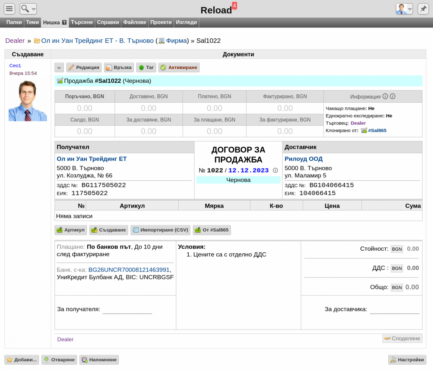Screen dimensions: 433x370
Task: Click second info icon beside Информация
Action: tap(393, 96)
